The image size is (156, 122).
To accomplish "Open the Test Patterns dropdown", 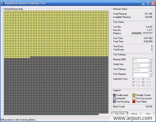I will coord(150,70).
